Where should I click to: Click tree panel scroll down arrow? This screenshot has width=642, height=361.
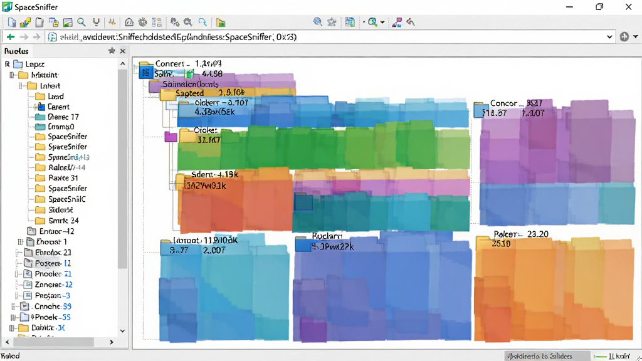[x=122, y=331]
